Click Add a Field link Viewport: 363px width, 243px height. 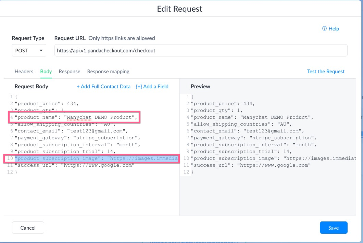click(x=152, y=87)
